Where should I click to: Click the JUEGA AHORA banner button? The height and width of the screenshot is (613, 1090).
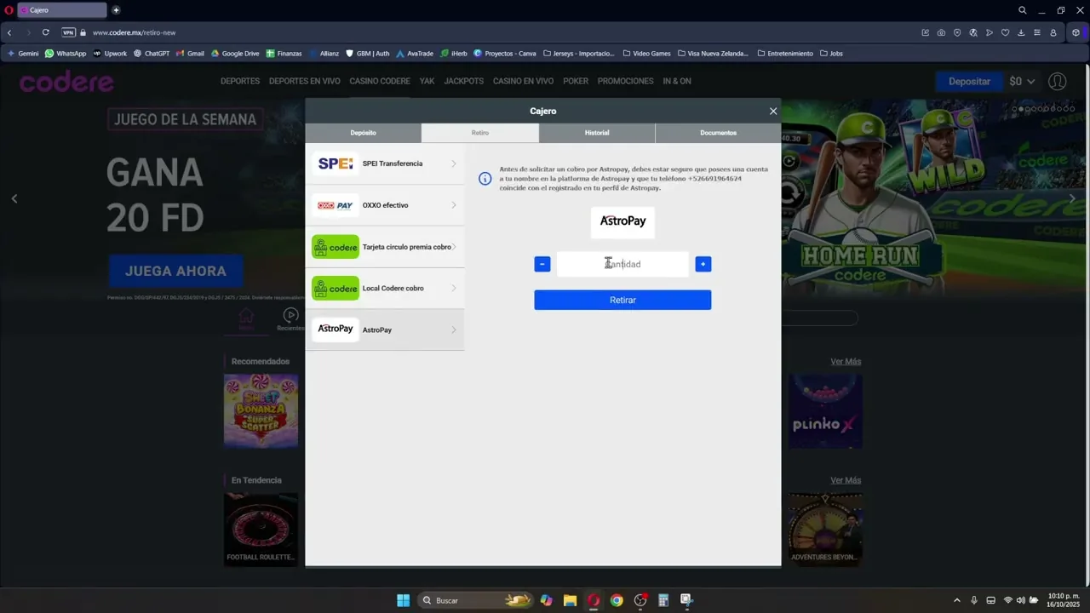[175, 271]
